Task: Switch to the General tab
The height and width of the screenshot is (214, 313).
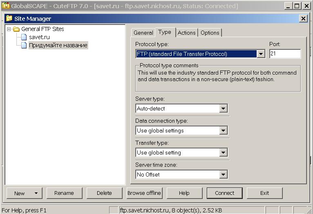Action: click(143, 33)
